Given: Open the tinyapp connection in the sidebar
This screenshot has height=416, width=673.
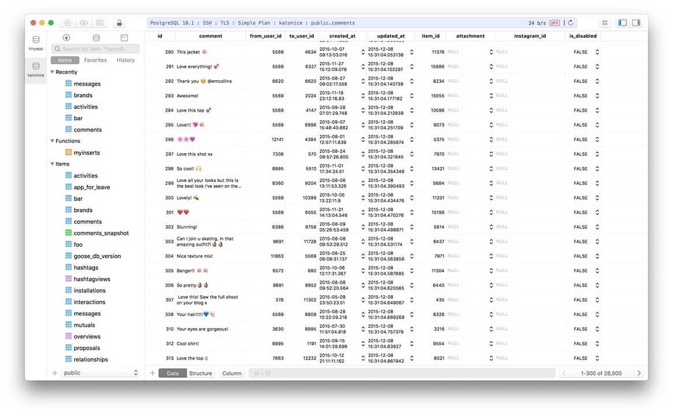Looking at the screenshot, I should (35, 43).
